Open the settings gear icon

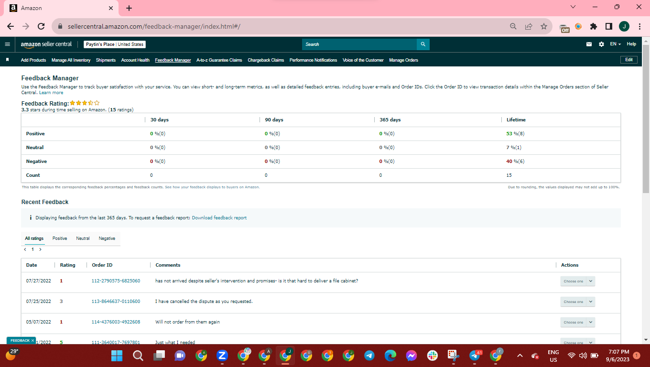[x=601, y=44]
